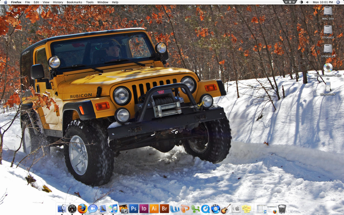Skip to previous track in menu bar controller

(286, 2)
